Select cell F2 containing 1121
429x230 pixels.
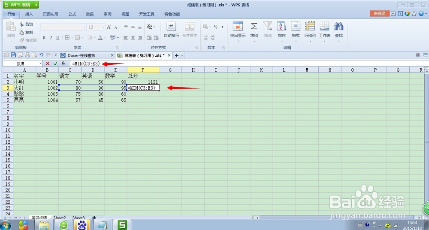click(x=143, y=82)
